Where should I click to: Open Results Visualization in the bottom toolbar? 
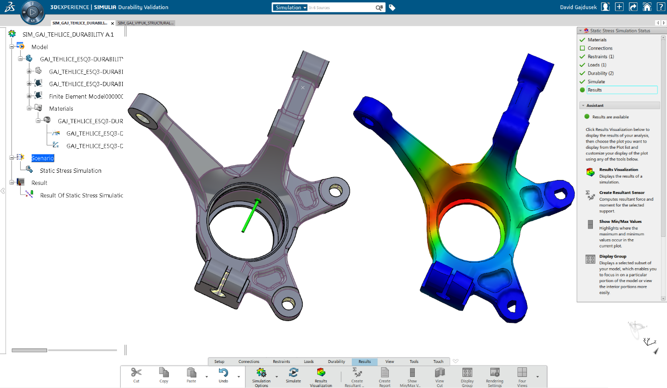pos(321,377)
